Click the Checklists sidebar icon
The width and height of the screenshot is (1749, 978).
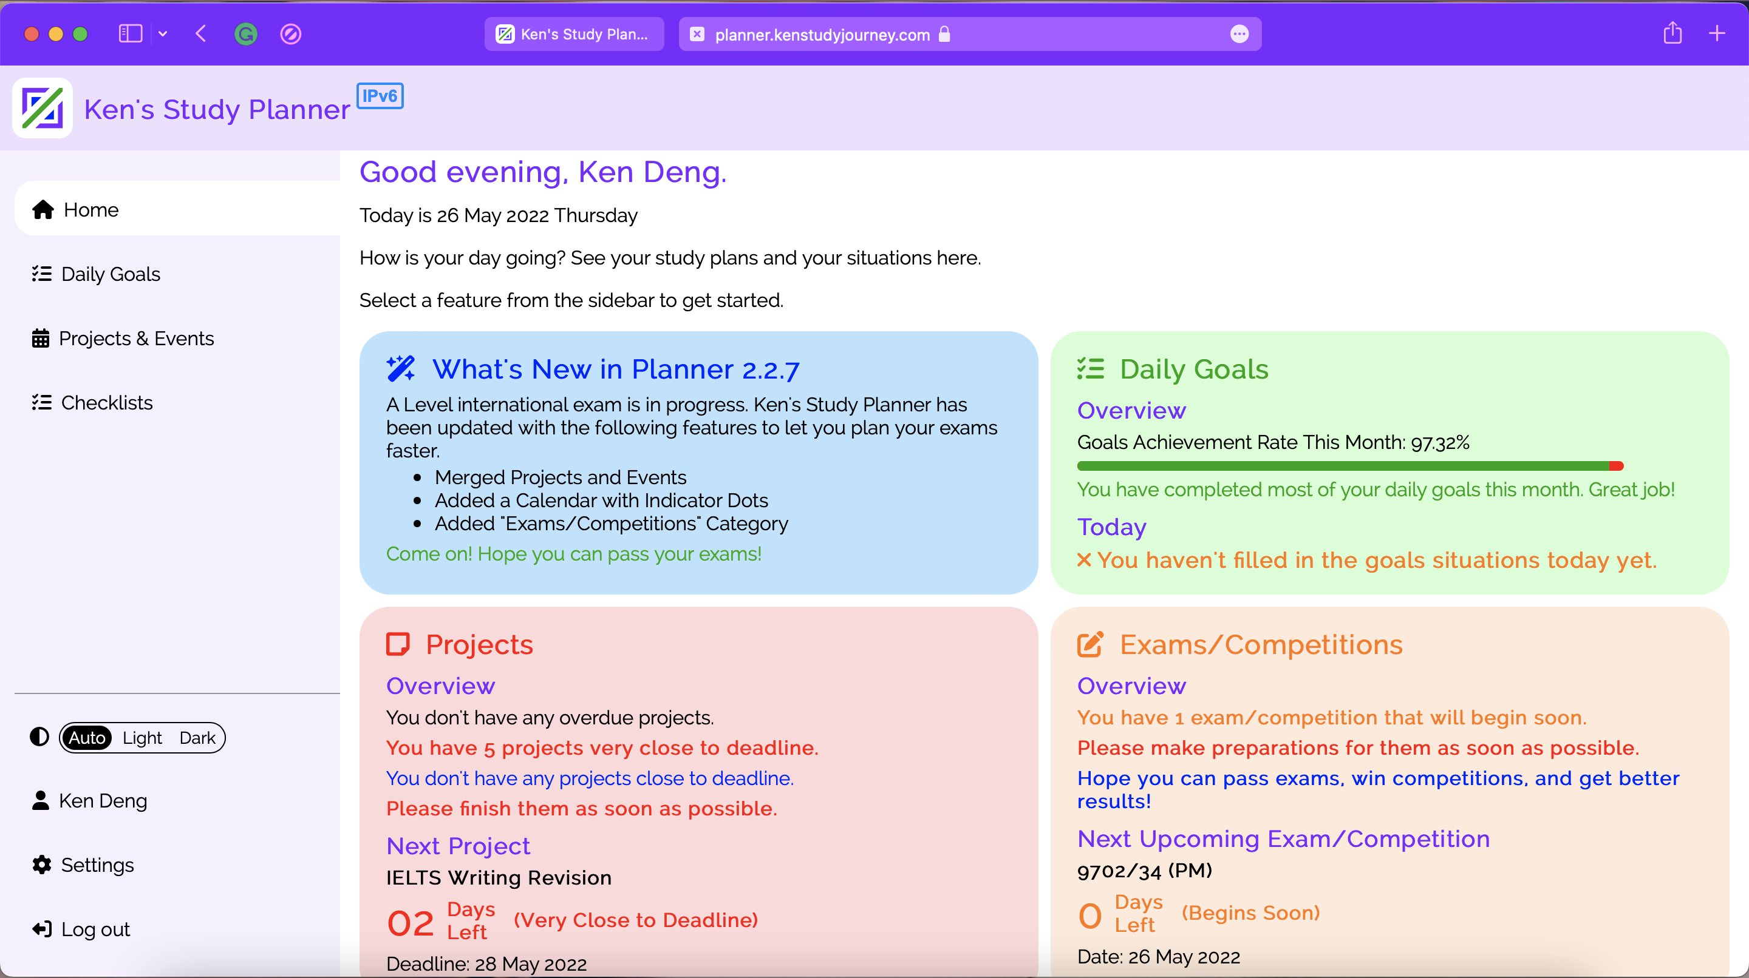click(x=42, y=401)
